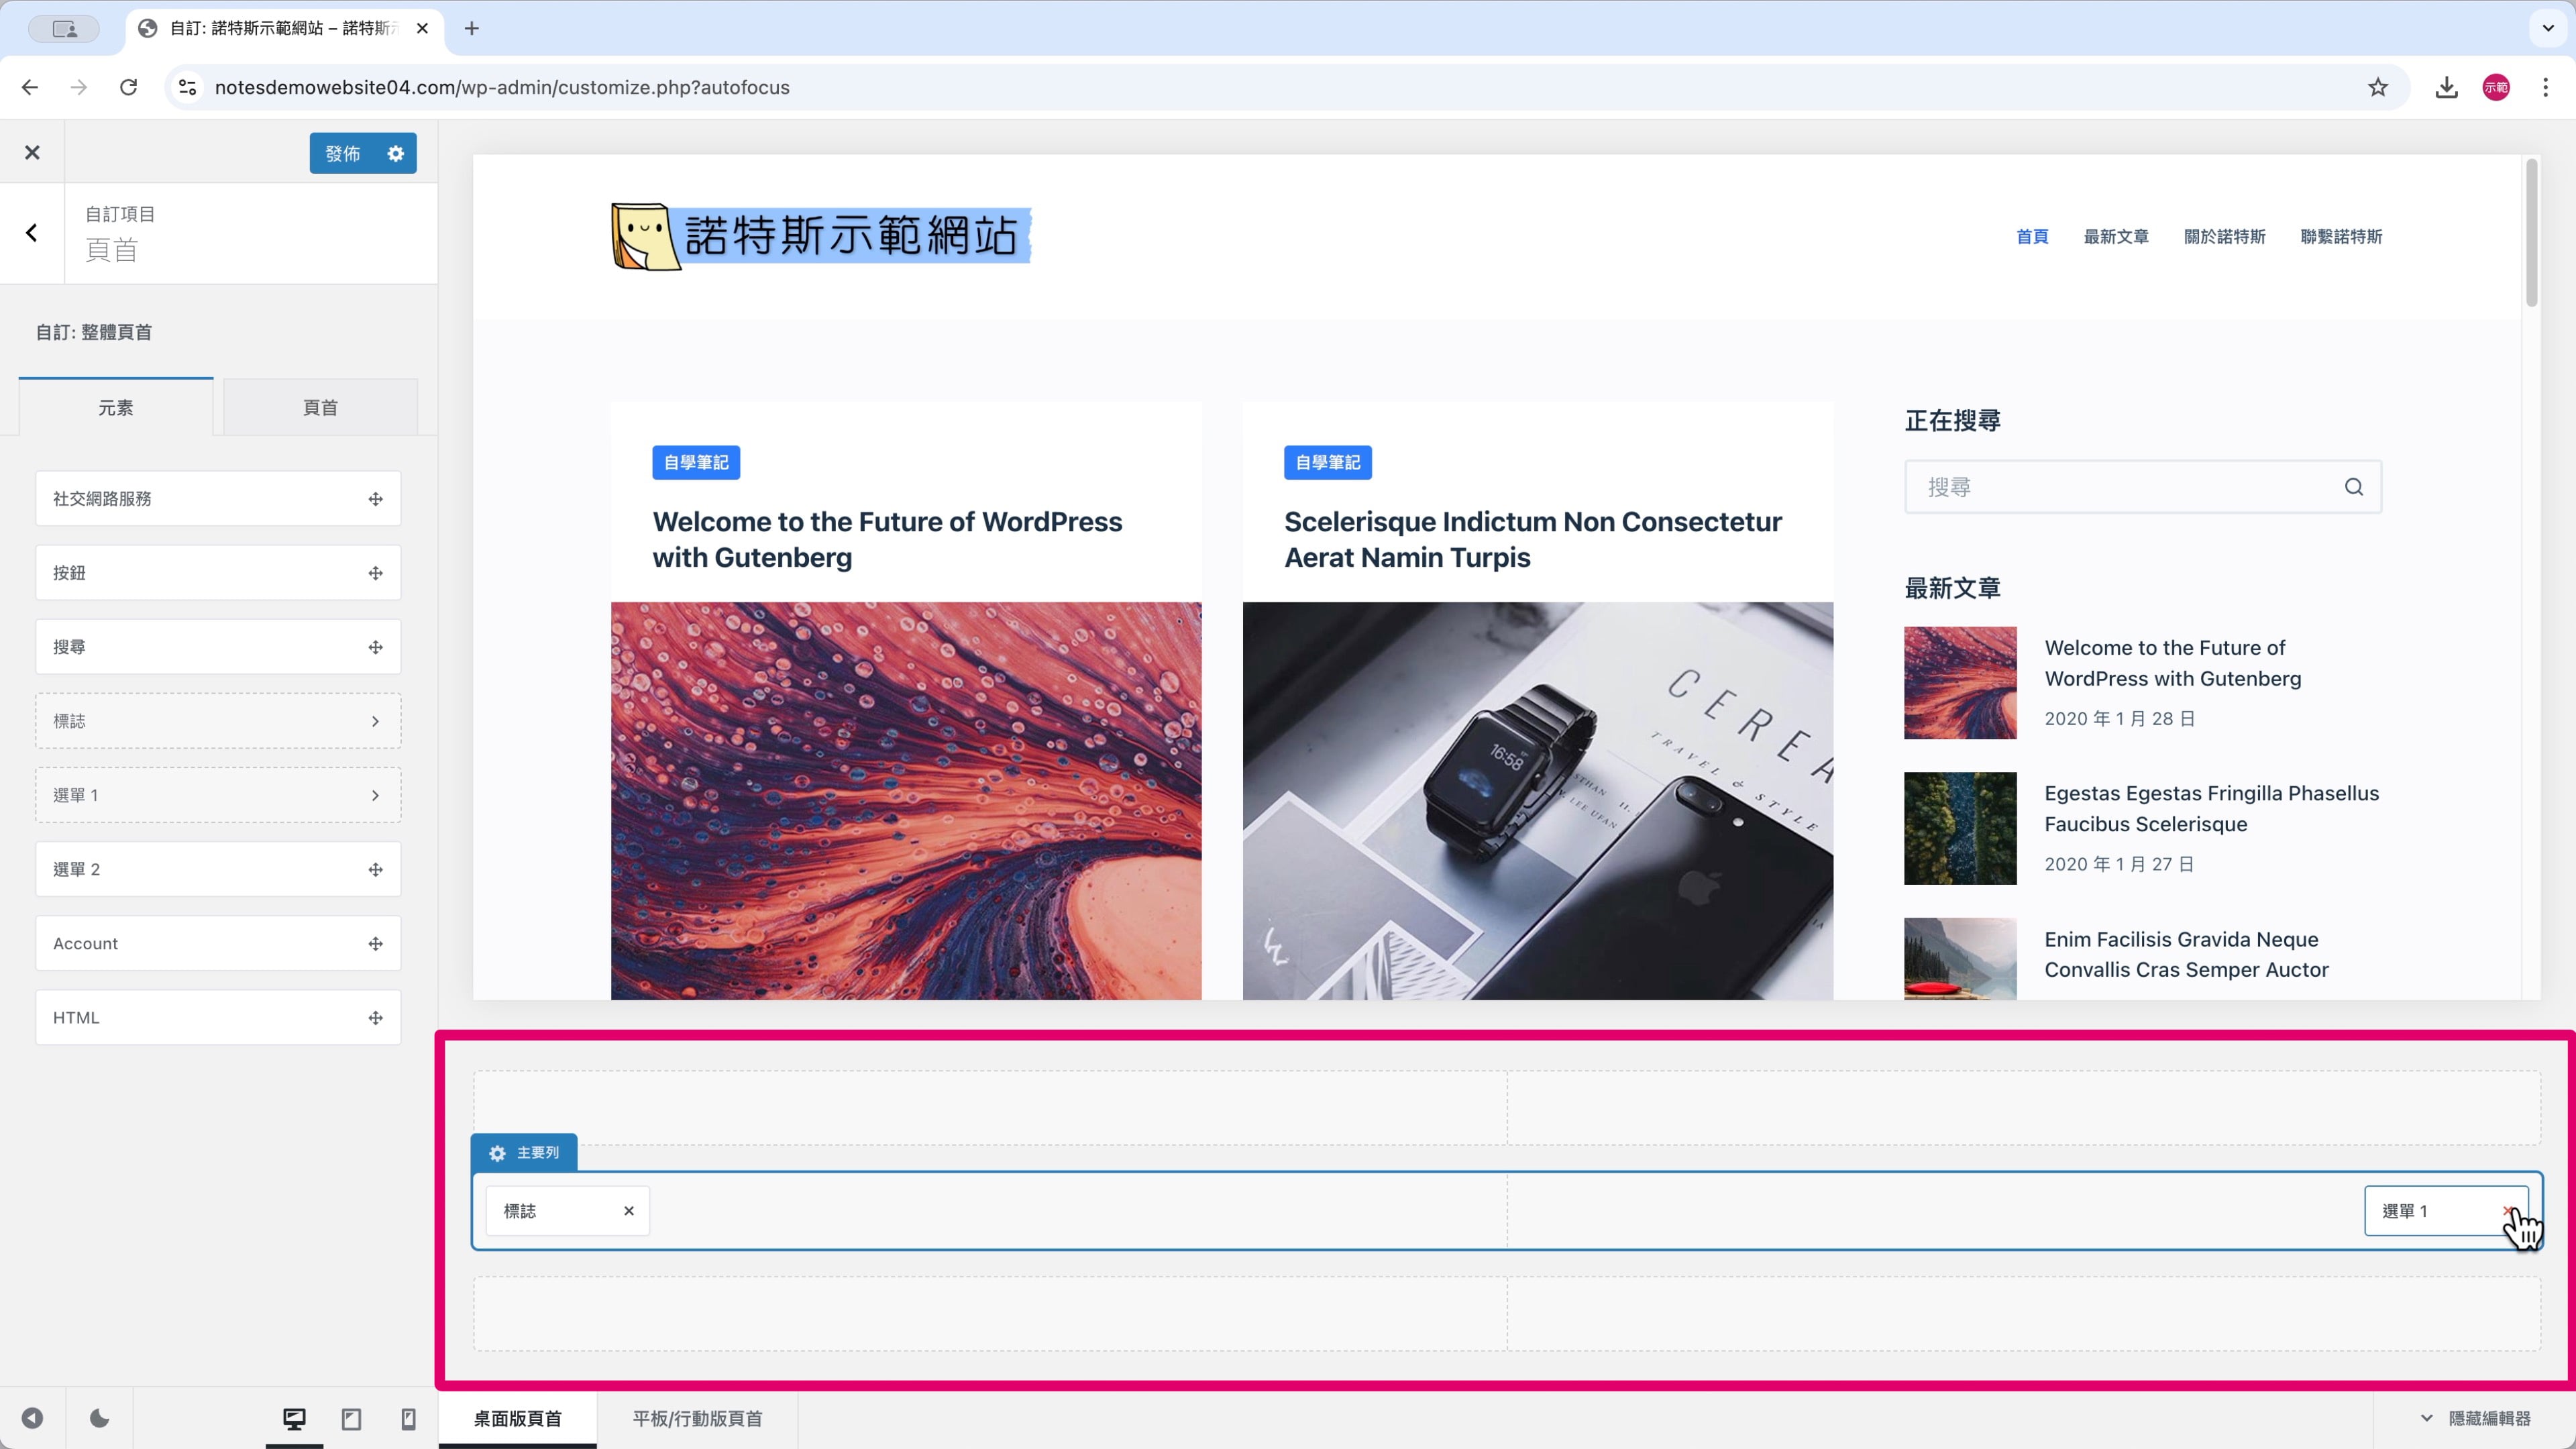Viewport: 2576px width, 1449px height.
Task: Collapse the customizer sidebar arrow icon
Action: (32, 1418)
